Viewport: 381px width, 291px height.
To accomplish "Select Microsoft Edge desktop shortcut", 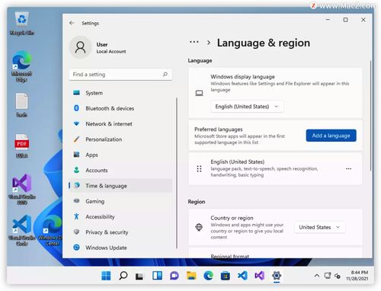I will [x=22, y=66].
